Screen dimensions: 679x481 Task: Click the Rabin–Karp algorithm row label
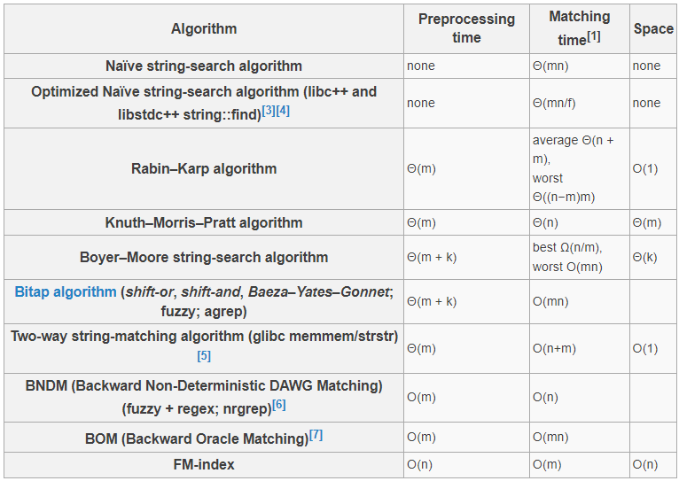pos(204,168)
